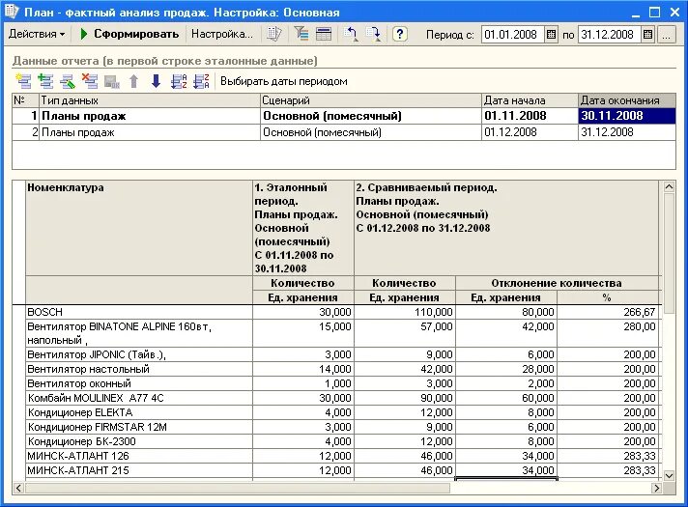Open the Настройка... dialog

[x=222, y=34]
